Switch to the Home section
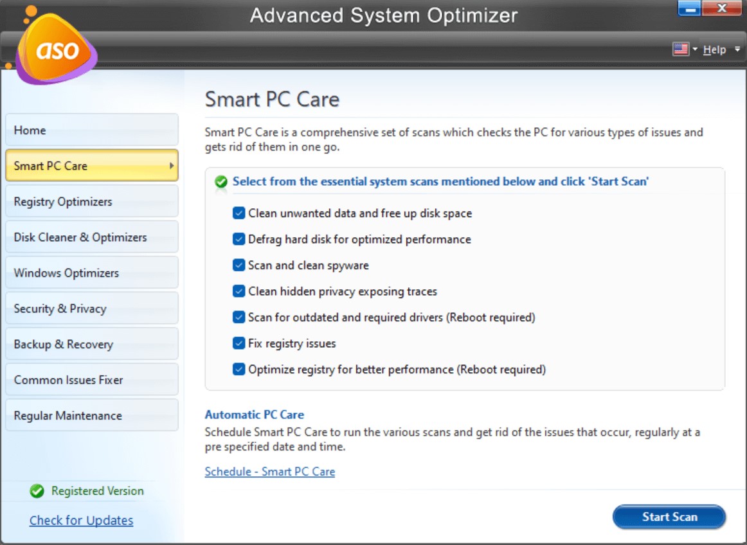Image resolution: width=747 pixels, height=545 pixels. [x=92, y=130]
